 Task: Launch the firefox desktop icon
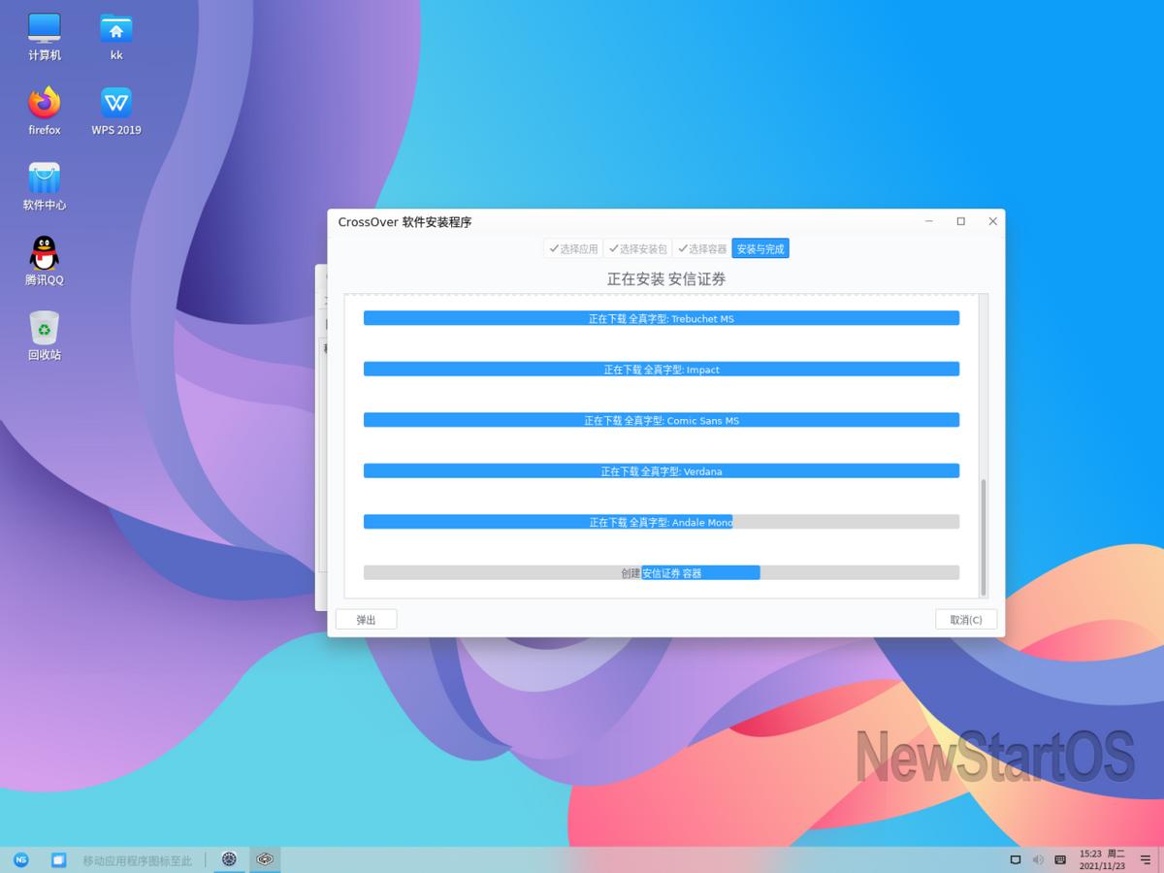tap(45, 112)
